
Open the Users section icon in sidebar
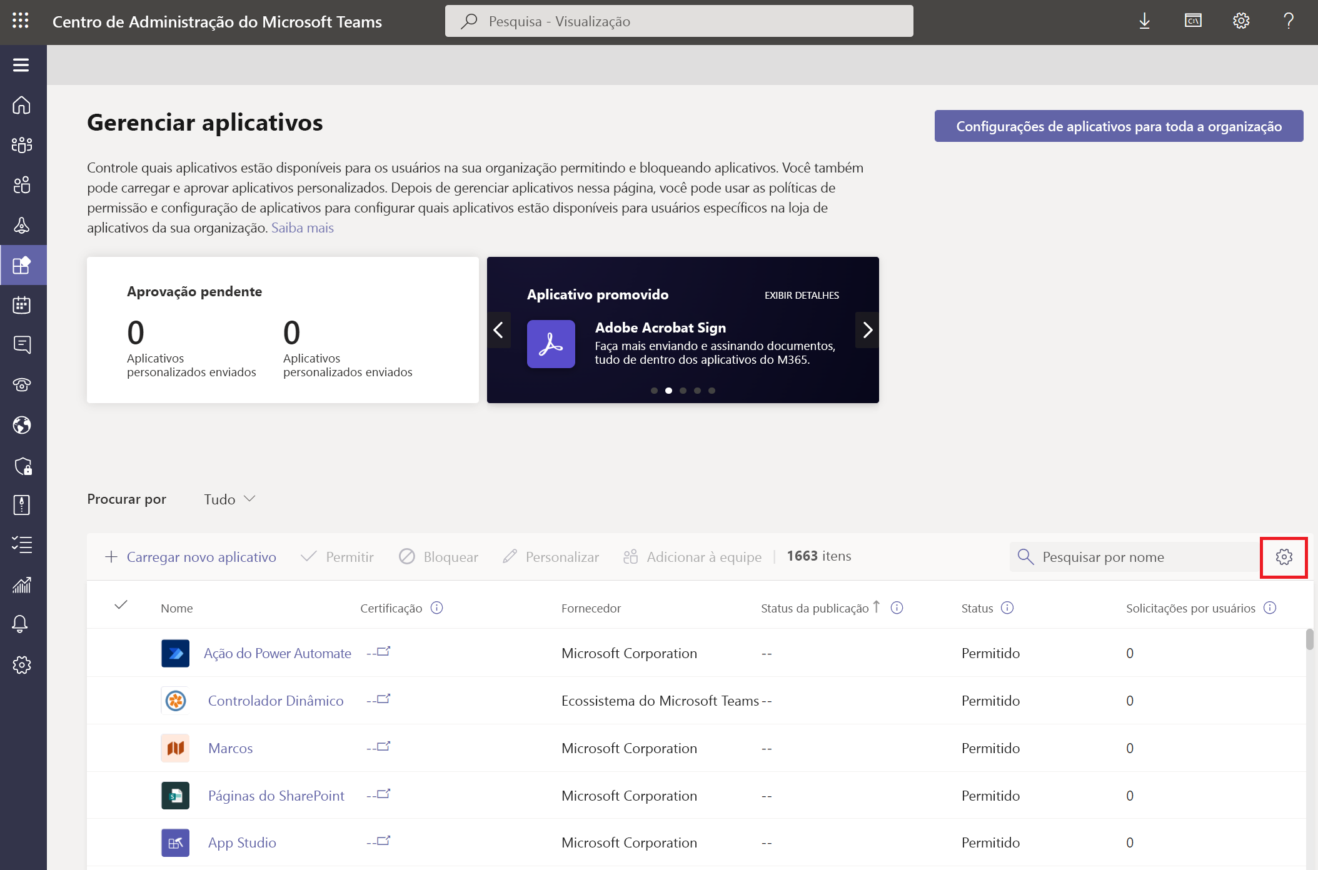click(22, 185)
